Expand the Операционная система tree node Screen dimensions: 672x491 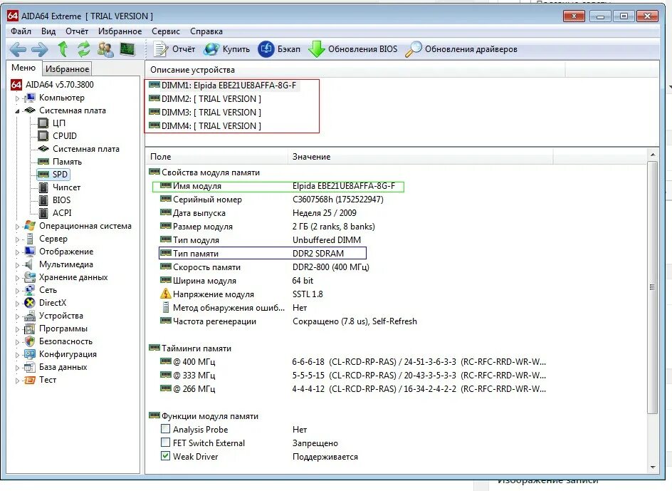[17, 227]
